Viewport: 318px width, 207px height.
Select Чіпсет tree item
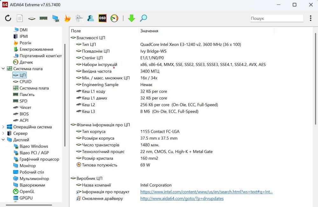22,108
